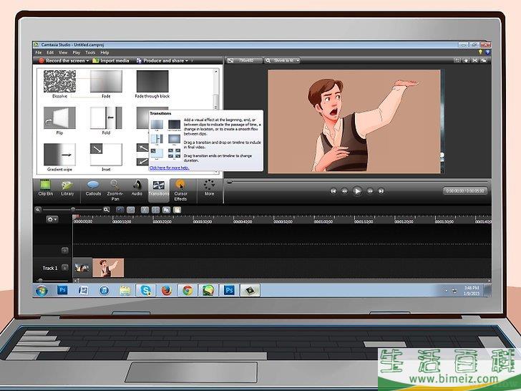Open the Zoom-n-Pan tool

[x=115, y=190]
